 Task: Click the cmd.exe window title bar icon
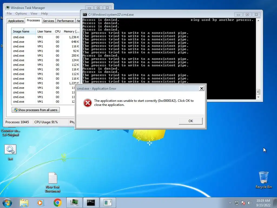[x=85, y=15]
